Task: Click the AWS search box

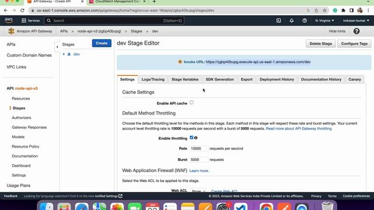Action: pyautogui.click(x=114, y=21)
